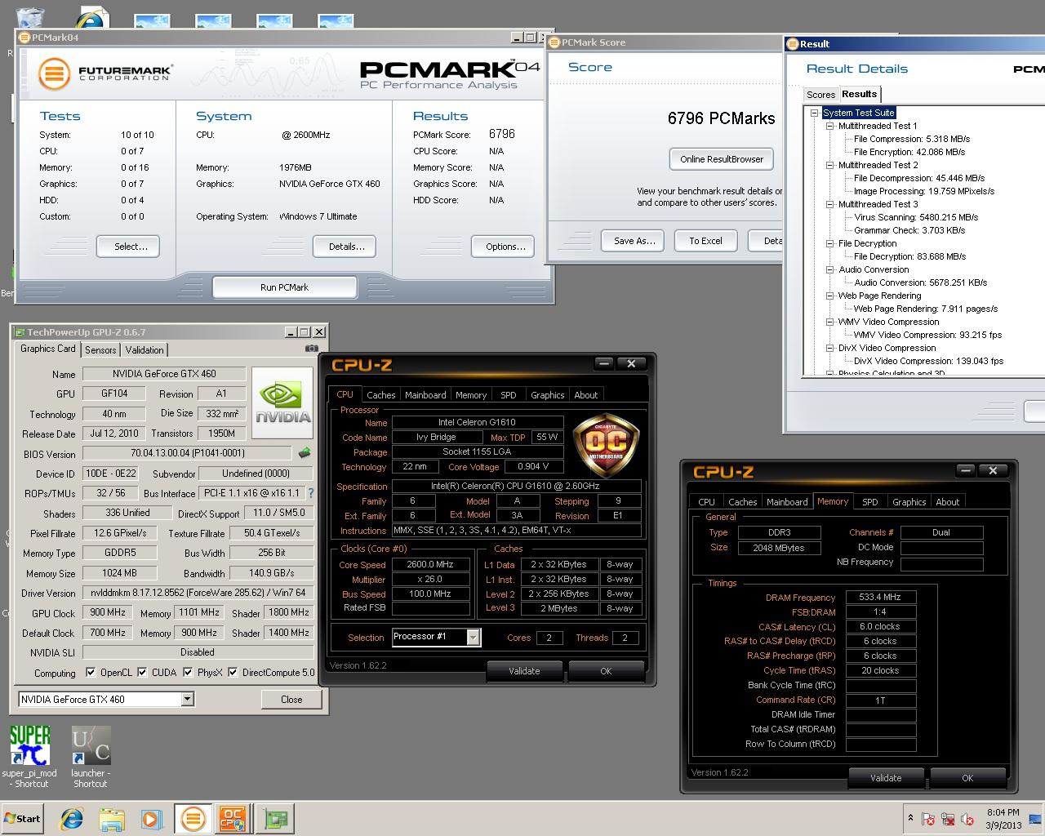The image size is (1045, 836).
Task: Open the Mainboard tab in the CPU-Z CPU window
Action: [425, 395]
